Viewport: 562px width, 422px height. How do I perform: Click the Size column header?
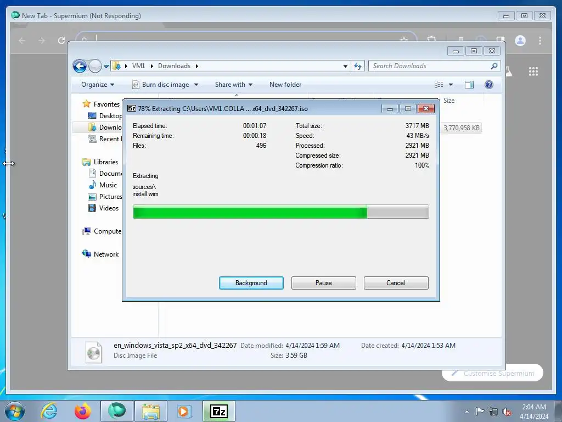pos(449,101)
